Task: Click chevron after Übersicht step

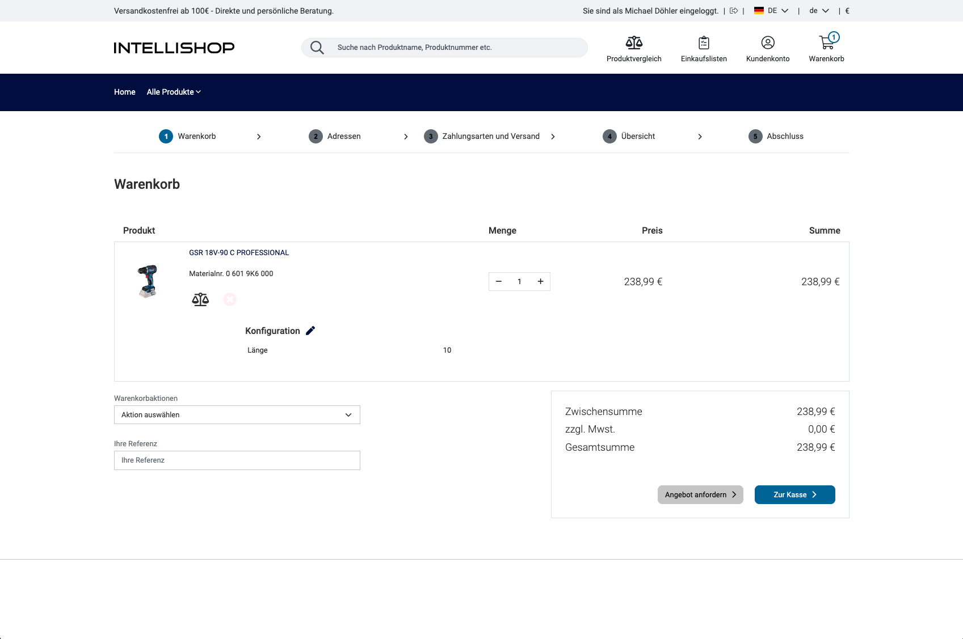Action: [700, 137]
